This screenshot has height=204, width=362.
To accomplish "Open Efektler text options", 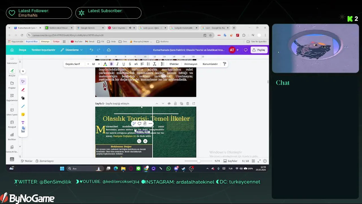I will (x=174, y=64).
